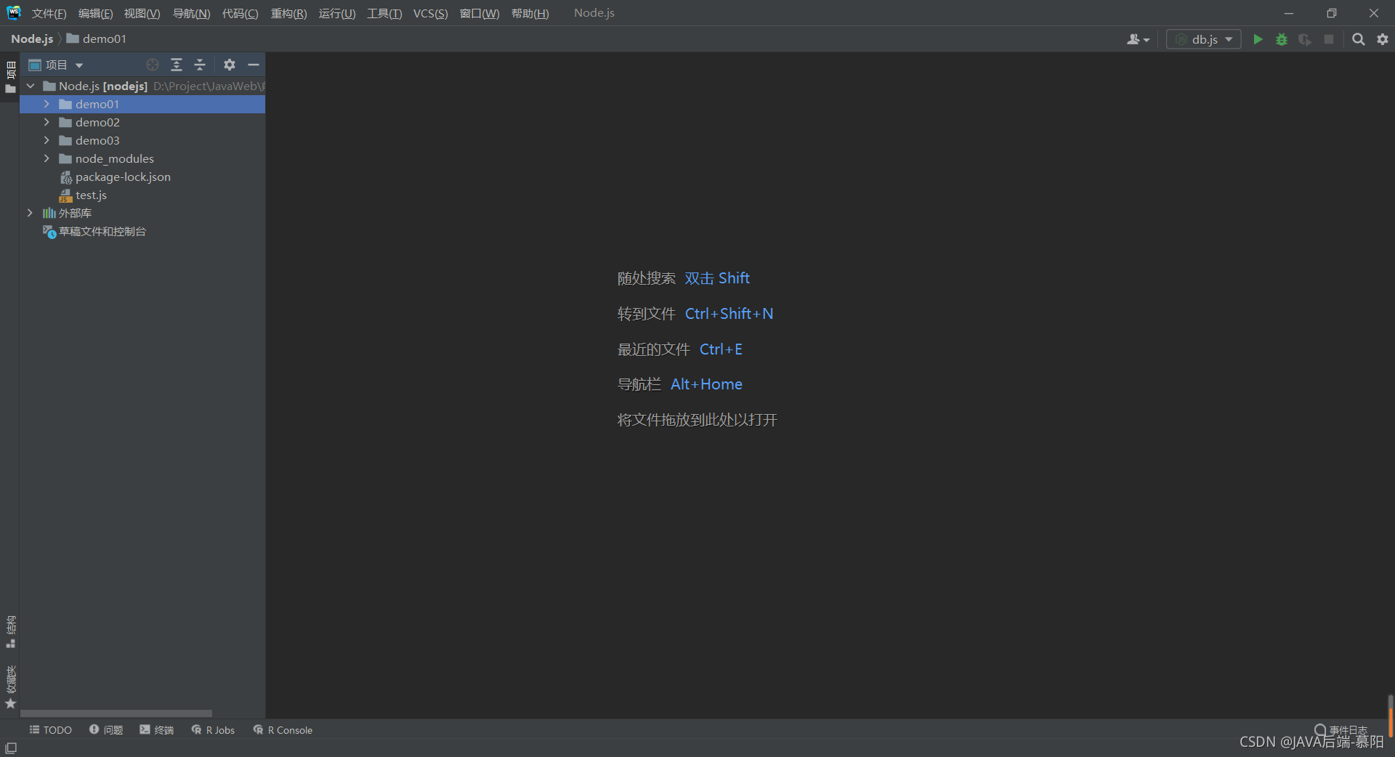Open IDE settings gear in top toolbar
The height and width of the screenshot is (757, 1395).
pyautogui.click(x=1383, y=39)
